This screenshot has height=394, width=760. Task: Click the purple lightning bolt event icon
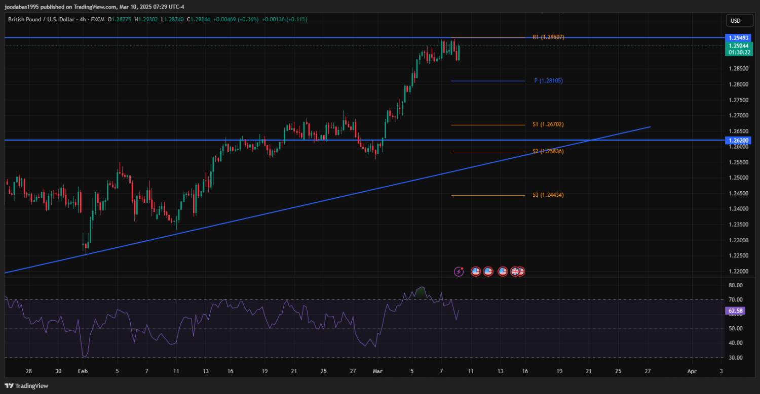(x=459, y=272)
